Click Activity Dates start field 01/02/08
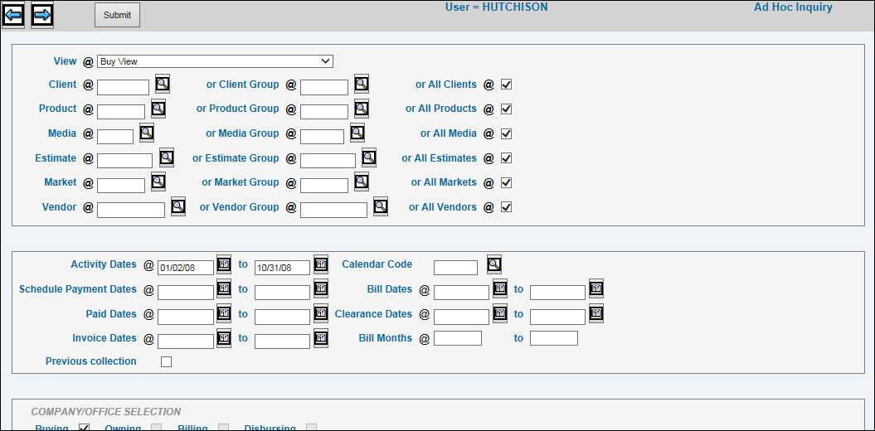Image resolution: width=875 pixels, height=431 pixels. tap(185, 268)
